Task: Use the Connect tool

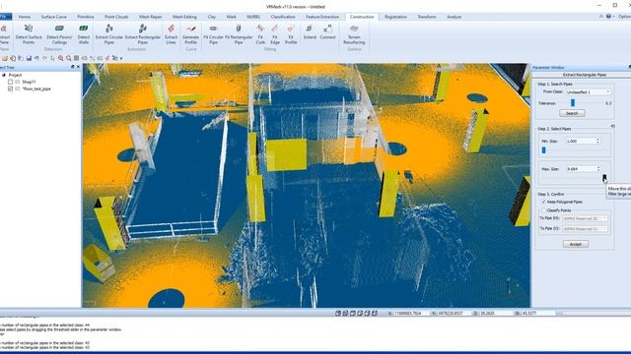Action: [327, 32]
